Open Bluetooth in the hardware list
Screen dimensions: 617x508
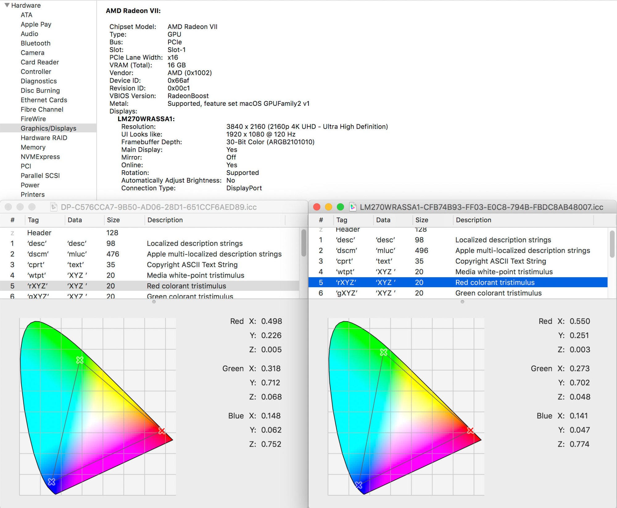35,43
